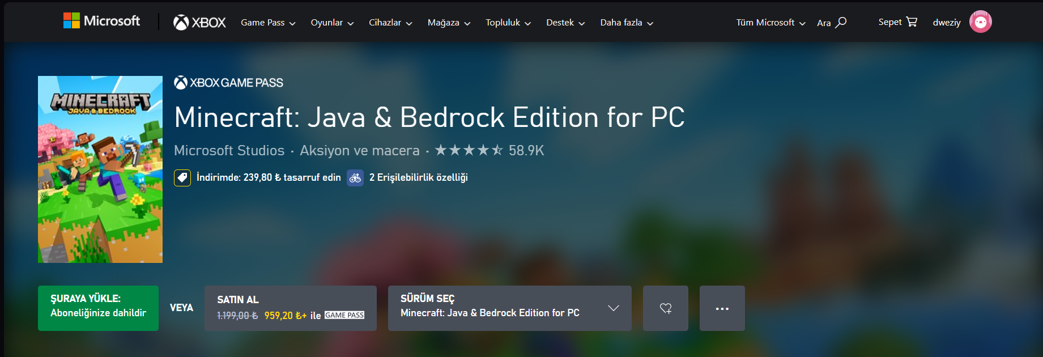Expand the Cihazlar menu
The height and width of the screenshot is (357, 1043).
(x=390, y=23)
